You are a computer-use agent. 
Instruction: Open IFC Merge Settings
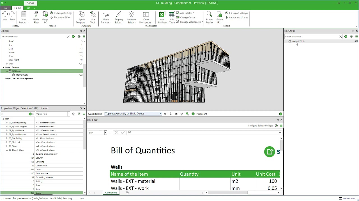(61, 13)
